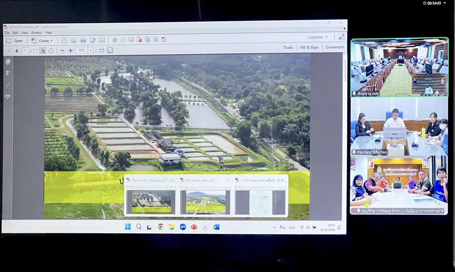
Task: Select the Renovate_สทก.pdf preview thumbnail
Action: pyautogui.click(x=205, y=201)
